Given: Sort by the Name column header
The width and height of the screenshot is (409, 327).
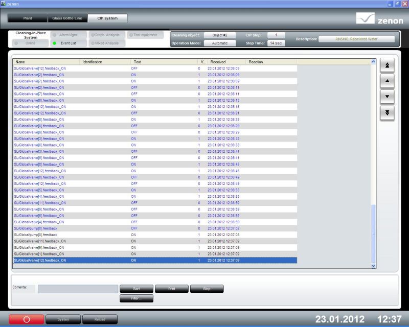Looking at the screenshot, I should (46, 62).
